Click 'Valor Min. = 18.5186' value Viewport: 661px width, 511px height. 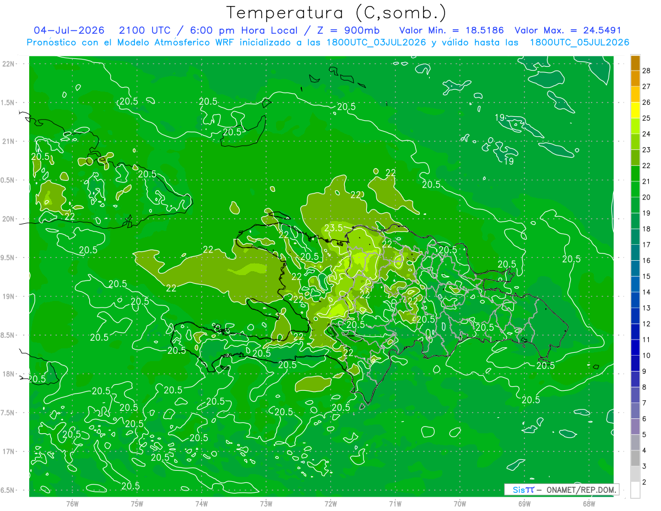tap(452, 30)
